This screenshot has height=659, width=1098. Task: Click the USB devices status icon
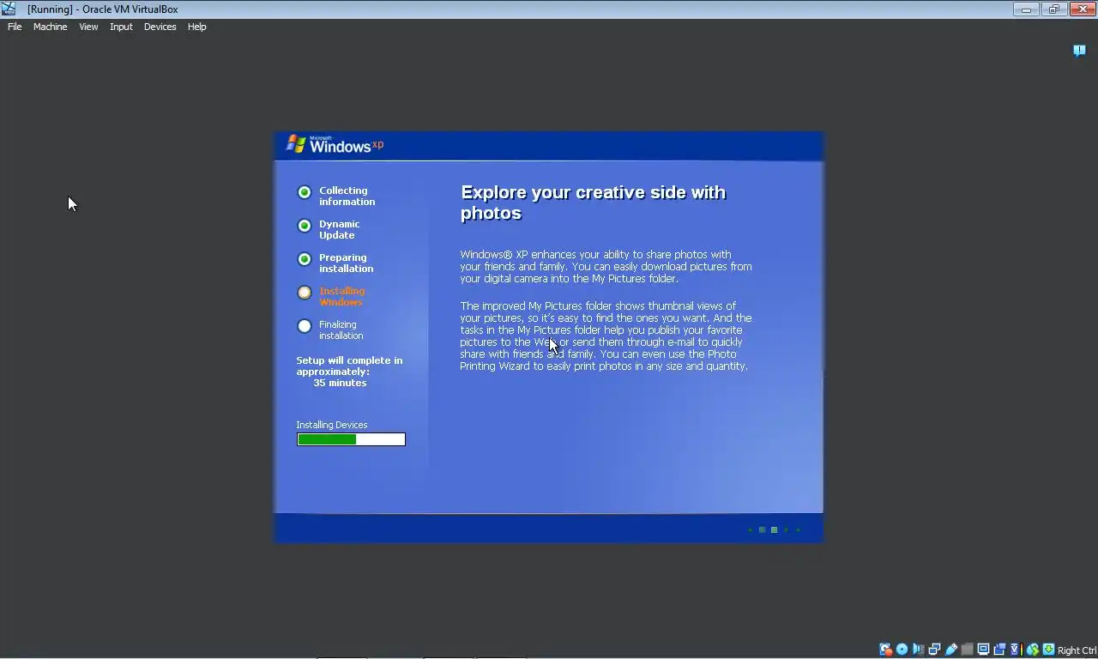tap(951, 650)
